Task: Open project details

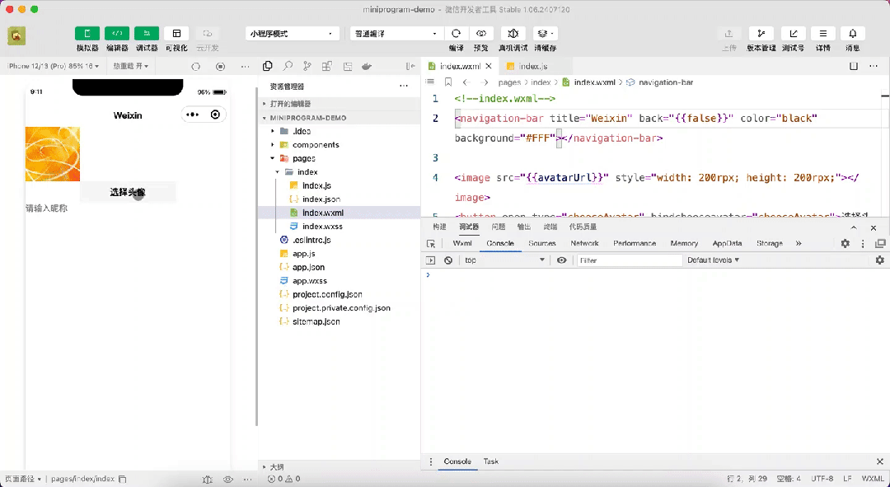Action: [823, 34]
